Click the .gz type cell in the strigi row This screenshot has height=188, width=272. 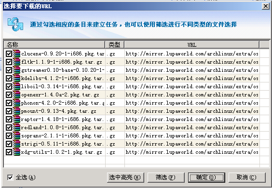[x=115, y=144]
